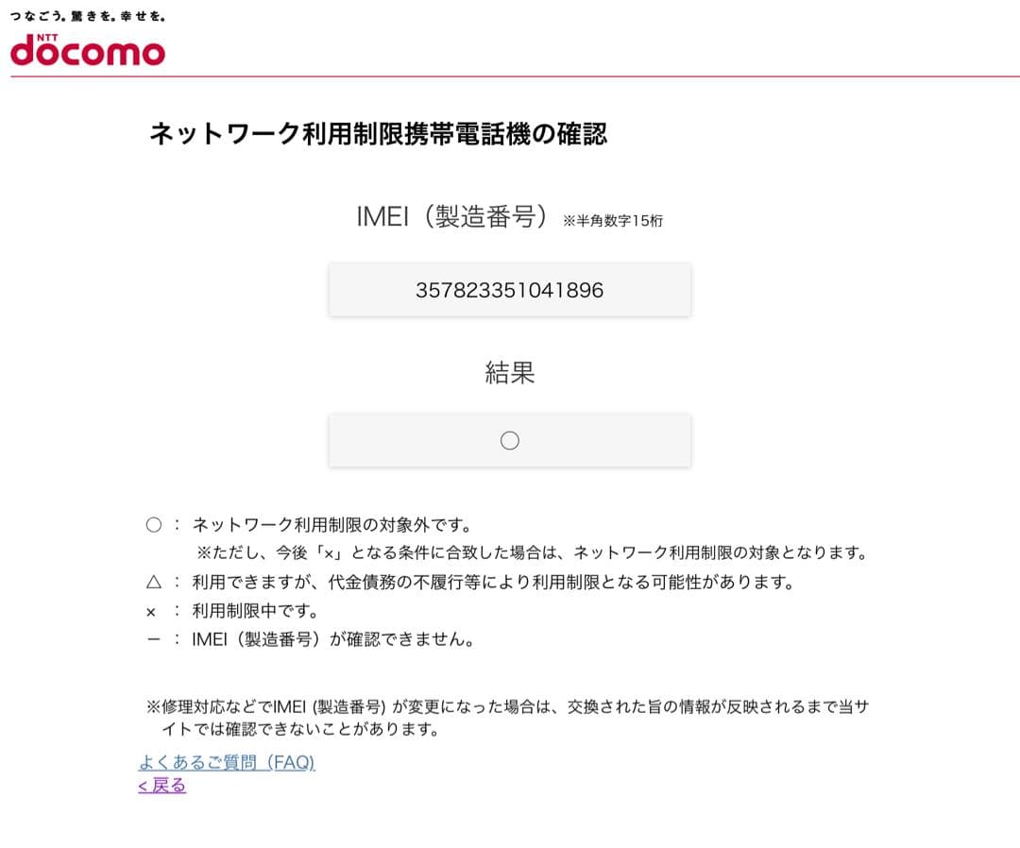The width and height of the screenshot is (1020, 848).
Task: Go back using the < 戻る link
Action: click(162, 785)
